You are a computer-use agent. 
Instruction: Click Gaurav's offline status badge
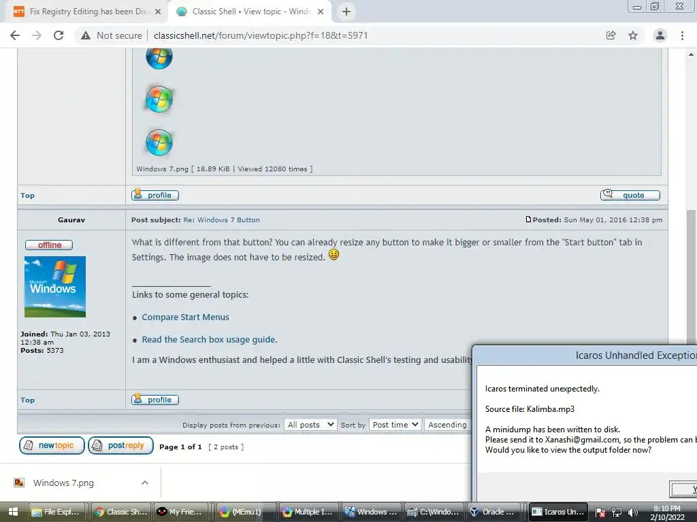49,245
